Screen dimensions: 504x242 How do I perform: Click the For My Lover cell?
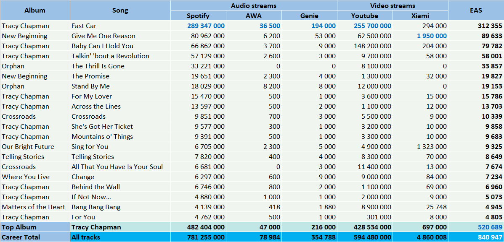pos(120,96)
